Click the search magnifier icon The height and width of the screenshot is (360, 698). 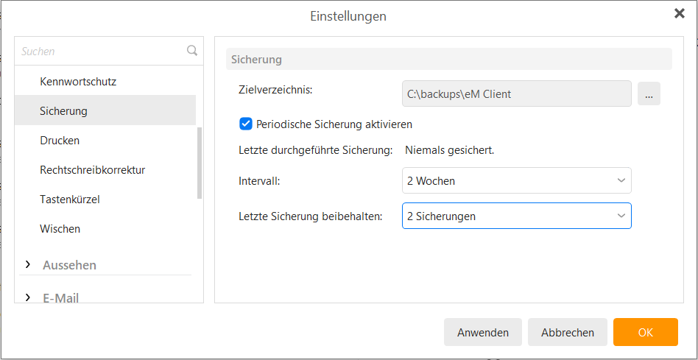(192, 50)
